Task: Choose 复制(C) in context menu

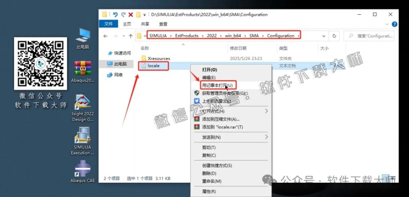Action: tap(209, 155)
